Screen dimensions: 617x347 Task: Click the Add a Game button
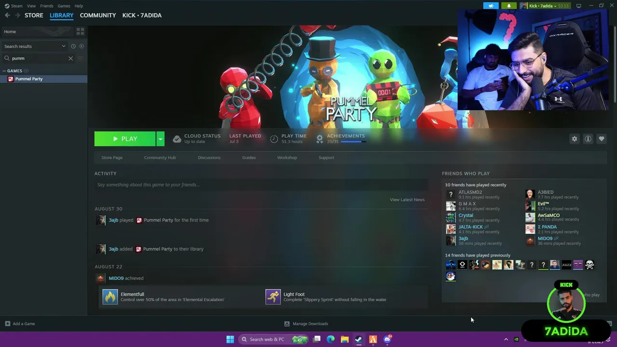(20, 324)
